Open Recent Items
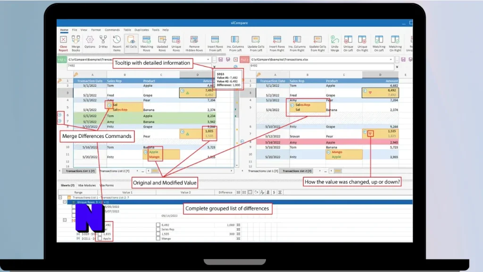Screen dimensions: 483x272 click(117, 43)
